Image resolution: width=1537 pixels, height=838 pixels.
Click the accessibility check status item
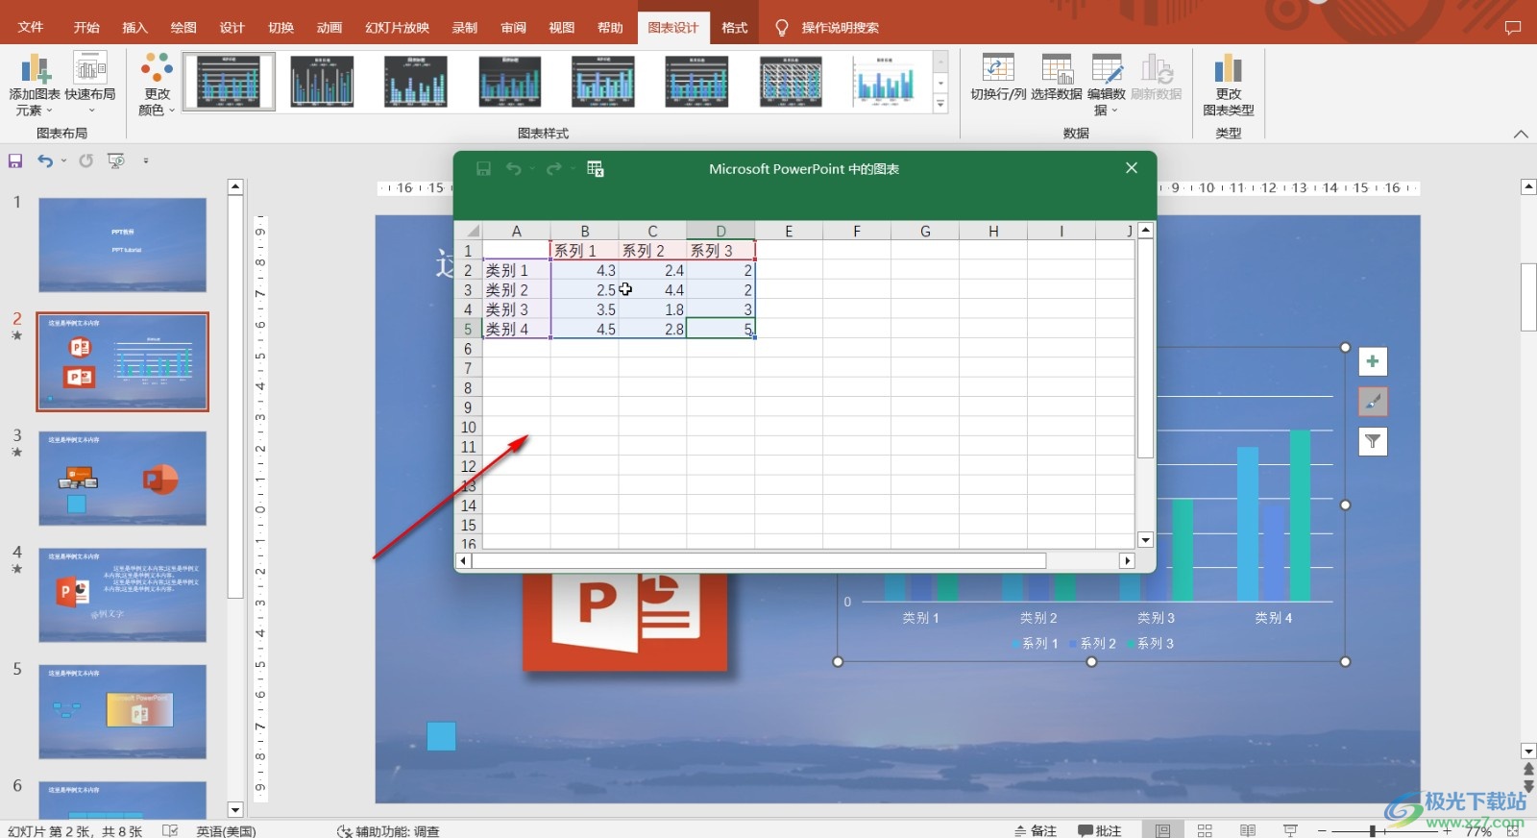[388, 830]
